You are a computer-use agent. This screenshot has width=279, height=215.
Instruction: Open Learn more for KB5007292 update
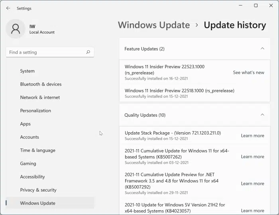(252, 184)
